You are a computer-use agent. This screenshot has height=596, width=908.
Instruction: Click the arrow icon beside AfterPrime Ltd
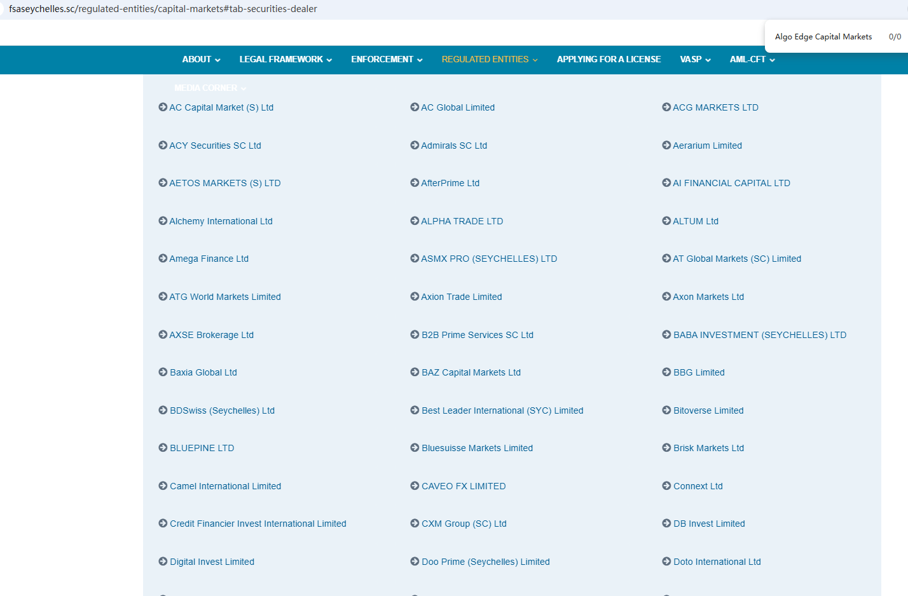415,183
